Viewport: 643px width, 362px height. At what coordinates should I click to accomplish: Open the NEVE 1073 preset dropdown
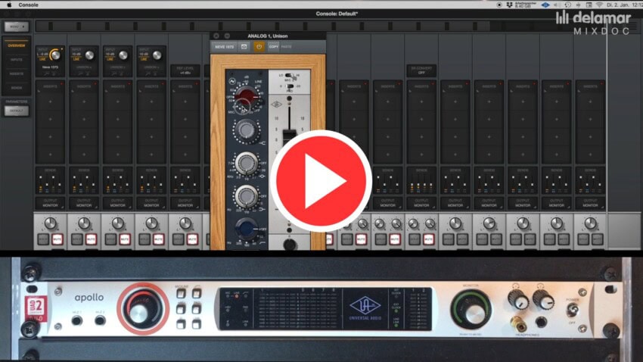click(225, 47)
